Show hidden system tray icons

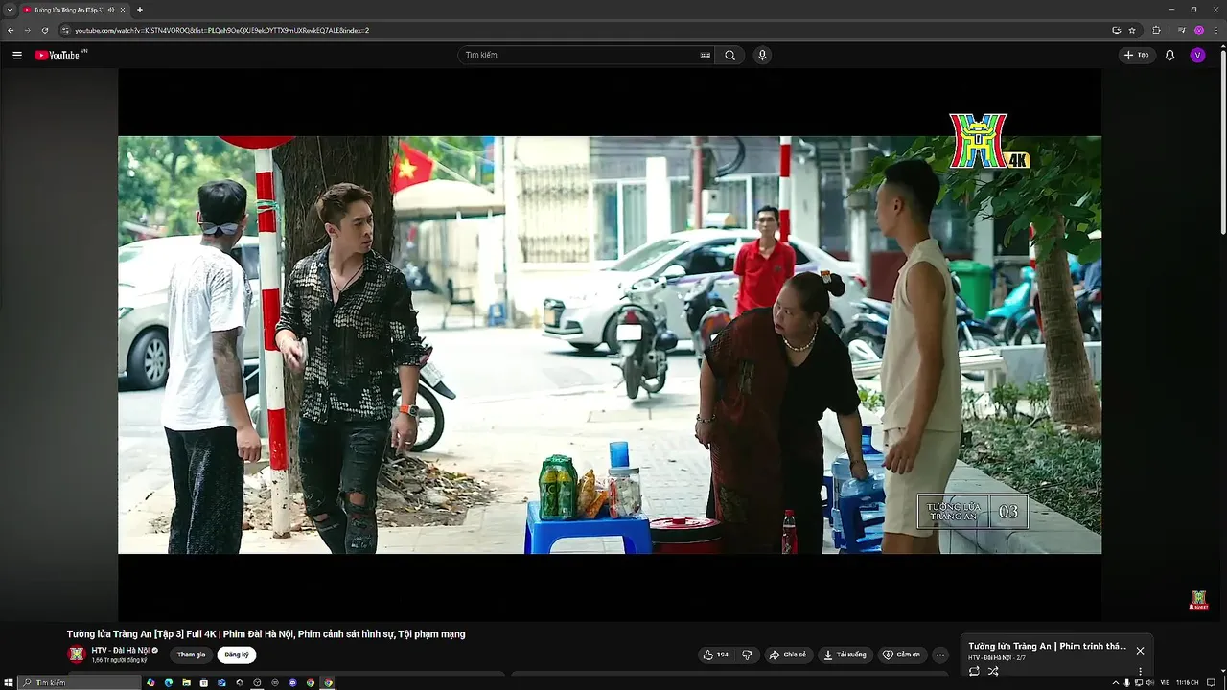[1115, 682]
